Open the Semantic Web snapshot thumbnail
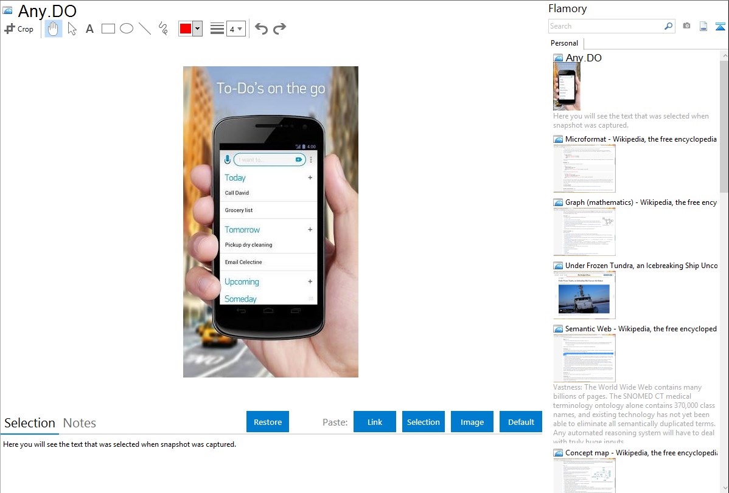This screenshot has height=493, width=729. coord(584,358)
